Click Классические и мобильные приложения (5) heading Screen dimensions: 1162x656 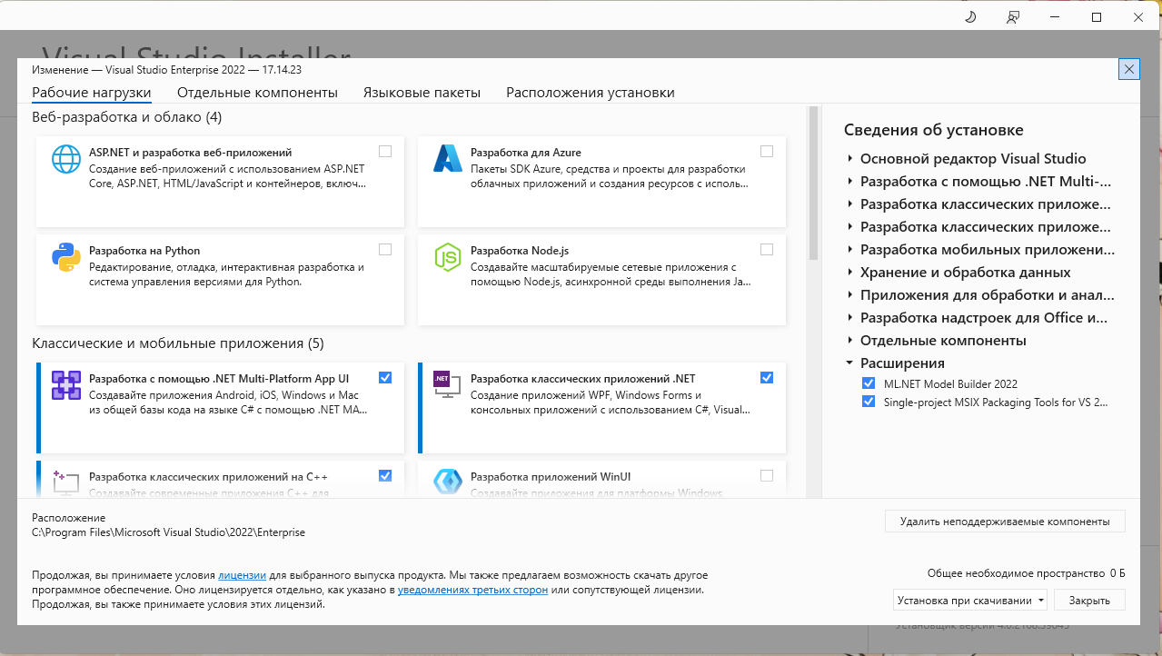click(x=177, y=343)
